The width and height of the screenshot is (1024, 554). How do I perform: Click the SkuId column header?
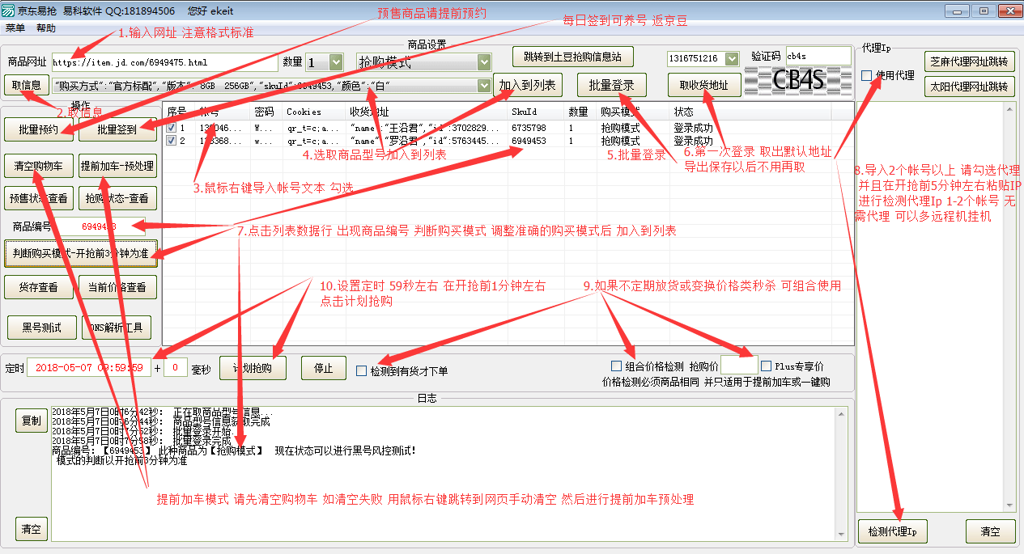pyautogui.click(x=535, y=112)
